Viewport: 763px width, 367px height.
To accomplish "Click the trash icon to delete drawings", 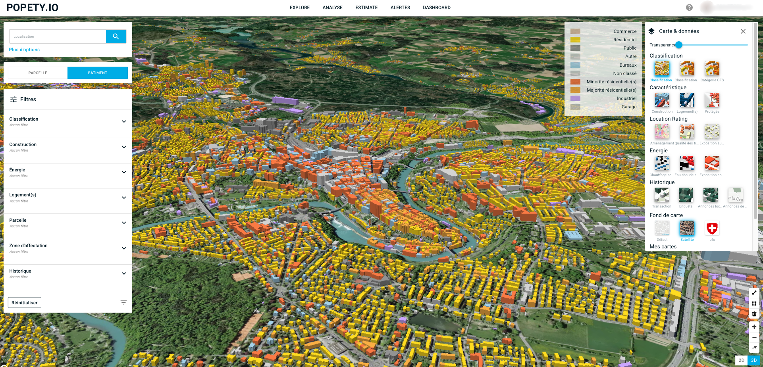I will tap(754, 314).
